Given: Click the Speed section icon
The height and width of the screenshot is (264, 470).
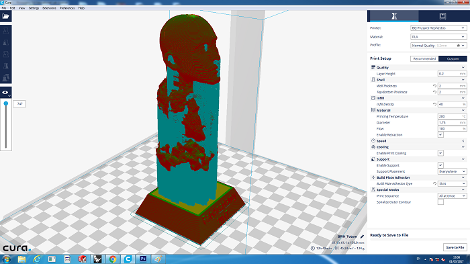Looking at the screenshot, I should pos(373,140).
